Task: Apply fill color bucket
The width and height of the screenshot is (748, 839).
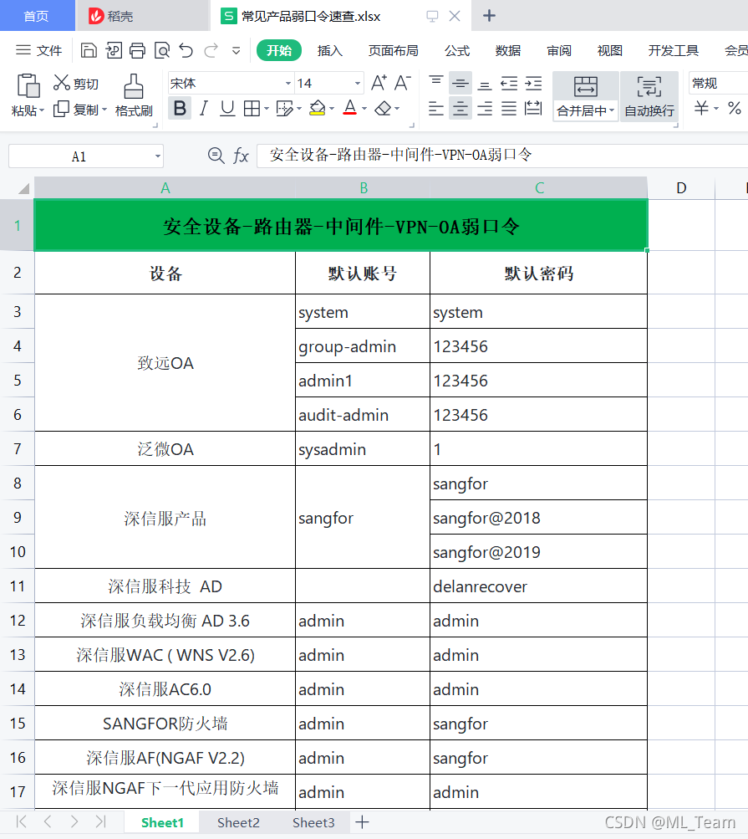Action: point(318,108)
